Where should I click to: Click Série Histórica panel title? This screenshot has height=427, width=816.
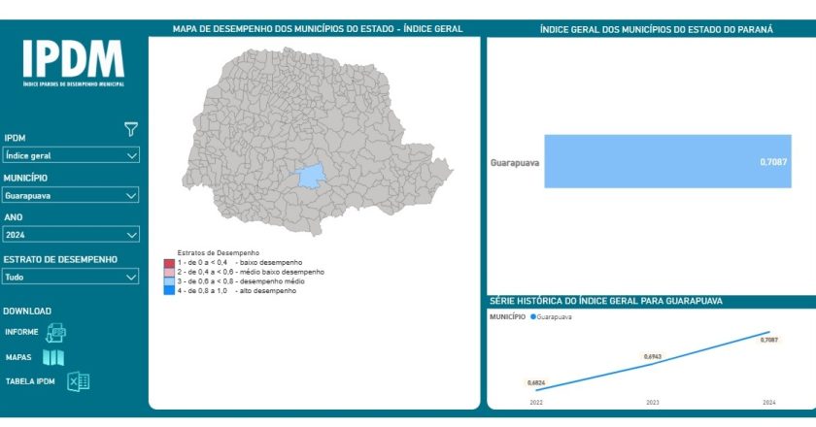click(606, 301)
